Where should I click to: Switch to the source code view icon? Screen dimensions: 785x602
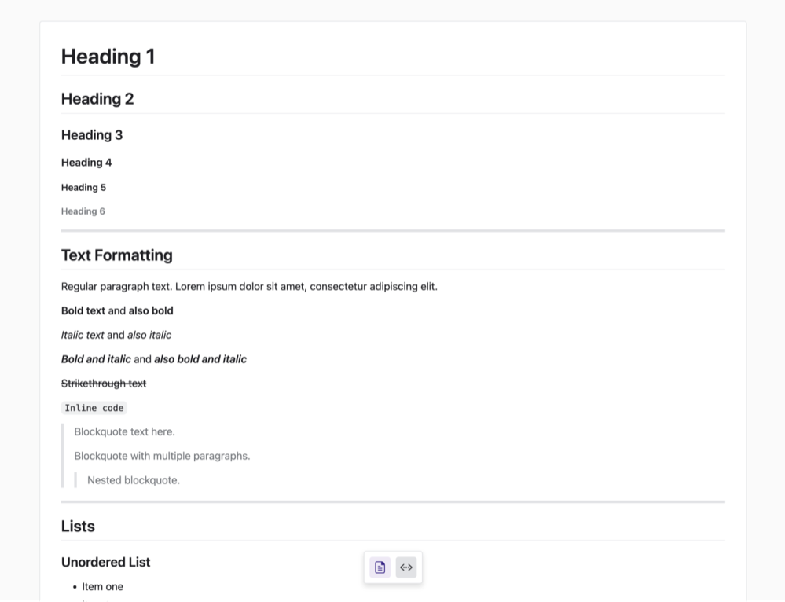pyautogui.click(x=406, y=567)
